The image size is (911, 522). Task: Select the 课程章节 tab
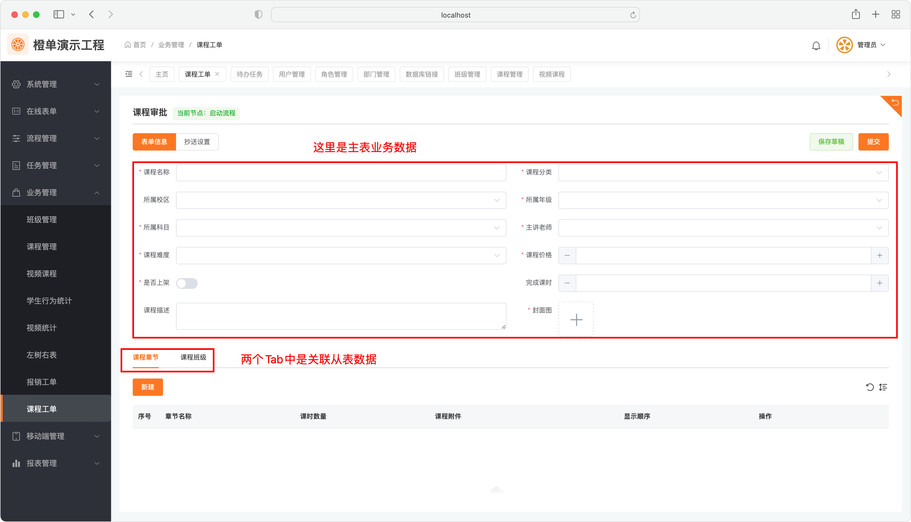click(x=145, y=357)
